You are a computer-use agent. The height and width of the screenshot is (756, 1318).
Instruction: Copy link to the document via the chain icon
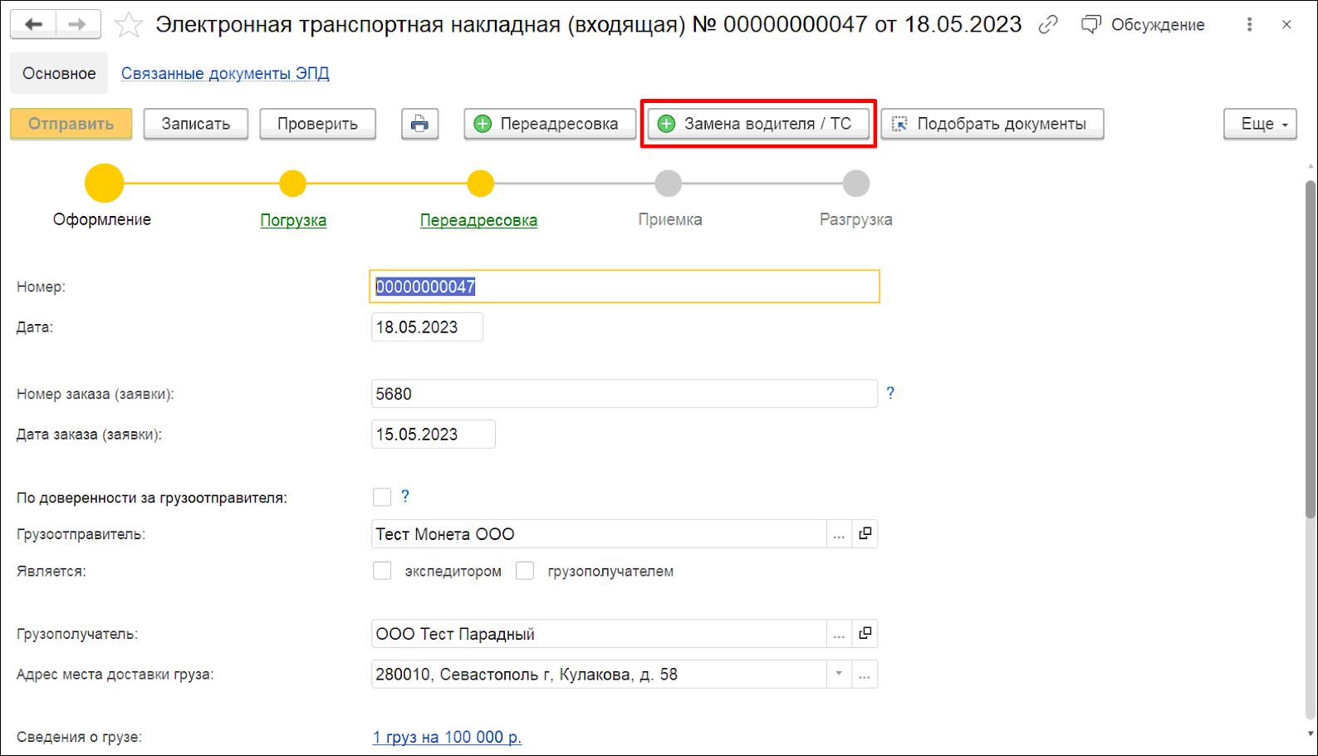[x=1048, y=25]
